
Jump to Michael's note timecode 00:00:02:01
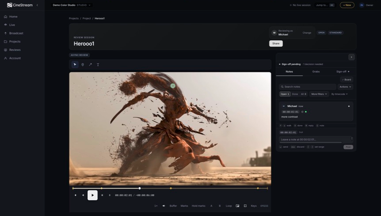tap(290, 112)
